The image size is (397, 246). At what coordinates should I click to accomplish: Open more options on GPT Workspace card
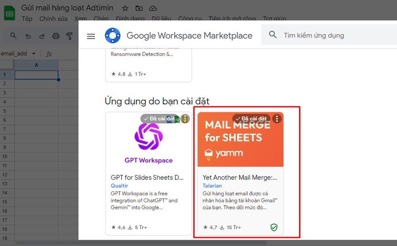(x=185, y=119)
